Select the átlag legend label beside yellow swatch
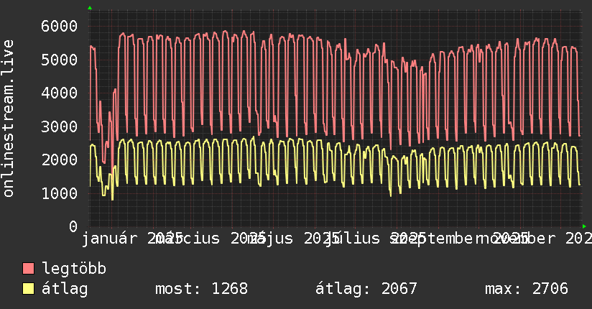 click(65, 289)
